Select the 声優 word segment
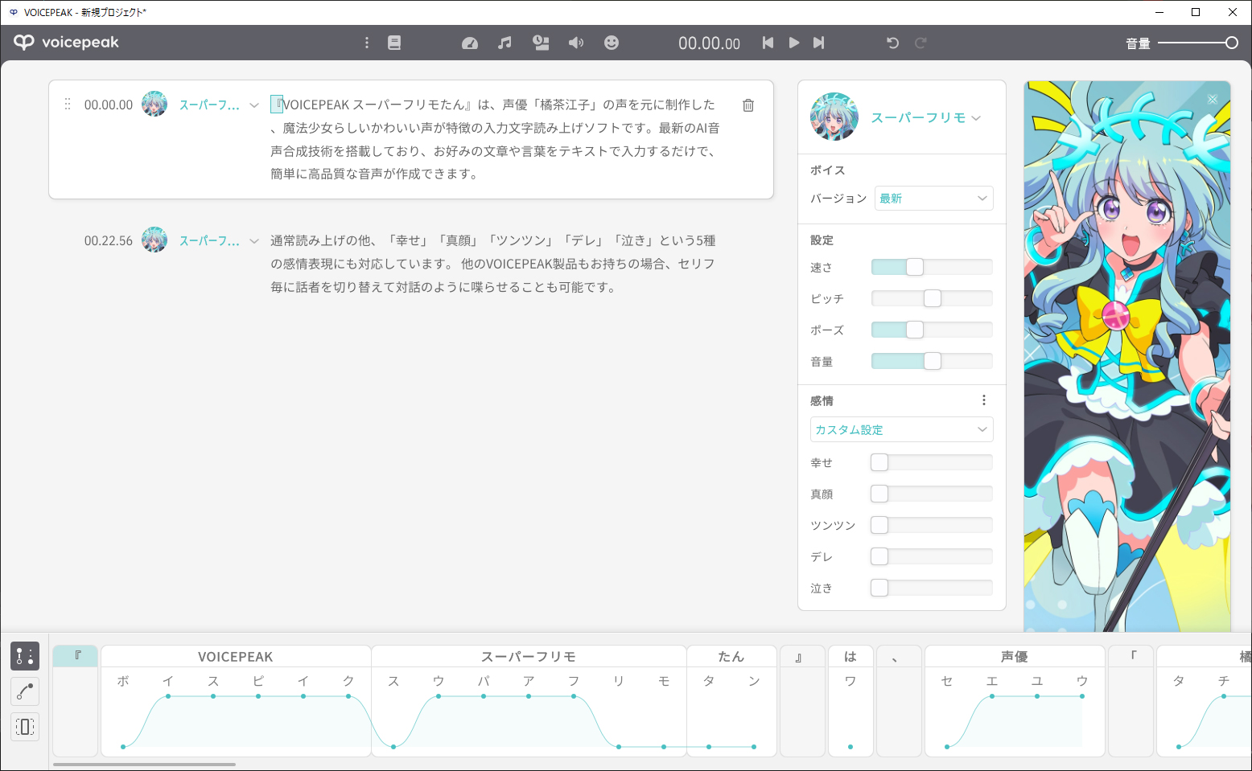This screenshot has width=1252, height=771. point(1015,657)
